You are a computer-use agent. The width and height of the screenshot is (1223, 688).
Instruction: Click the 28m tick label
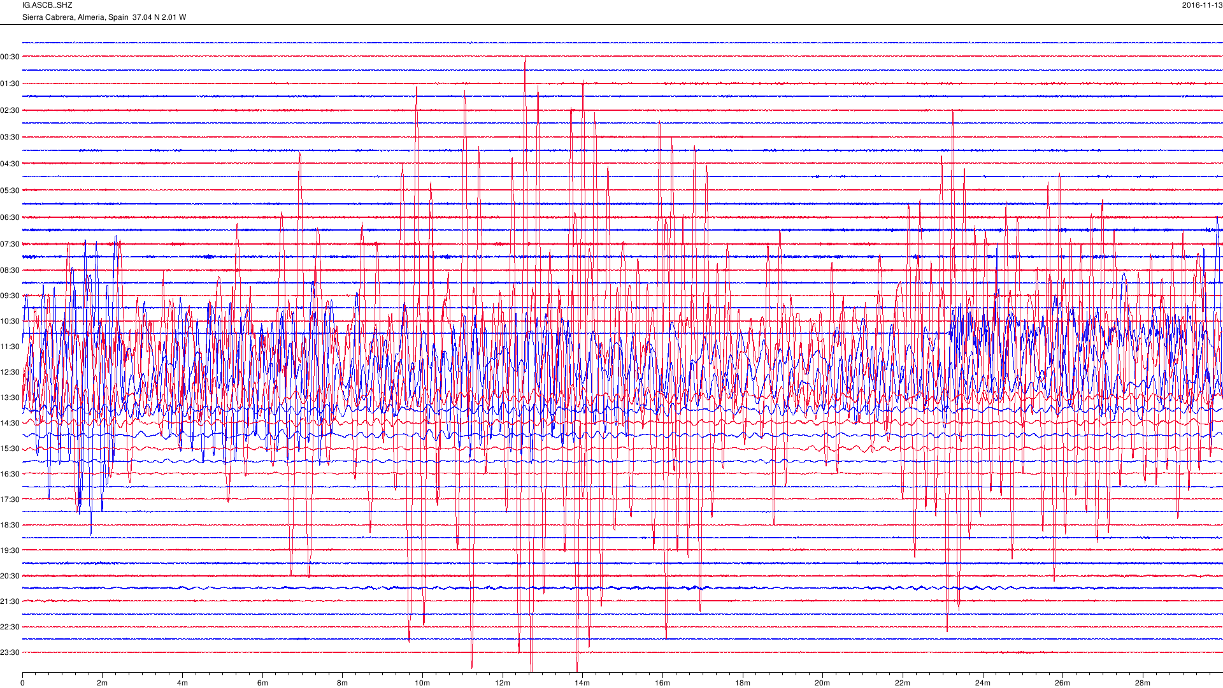(x=1143, y=683)
